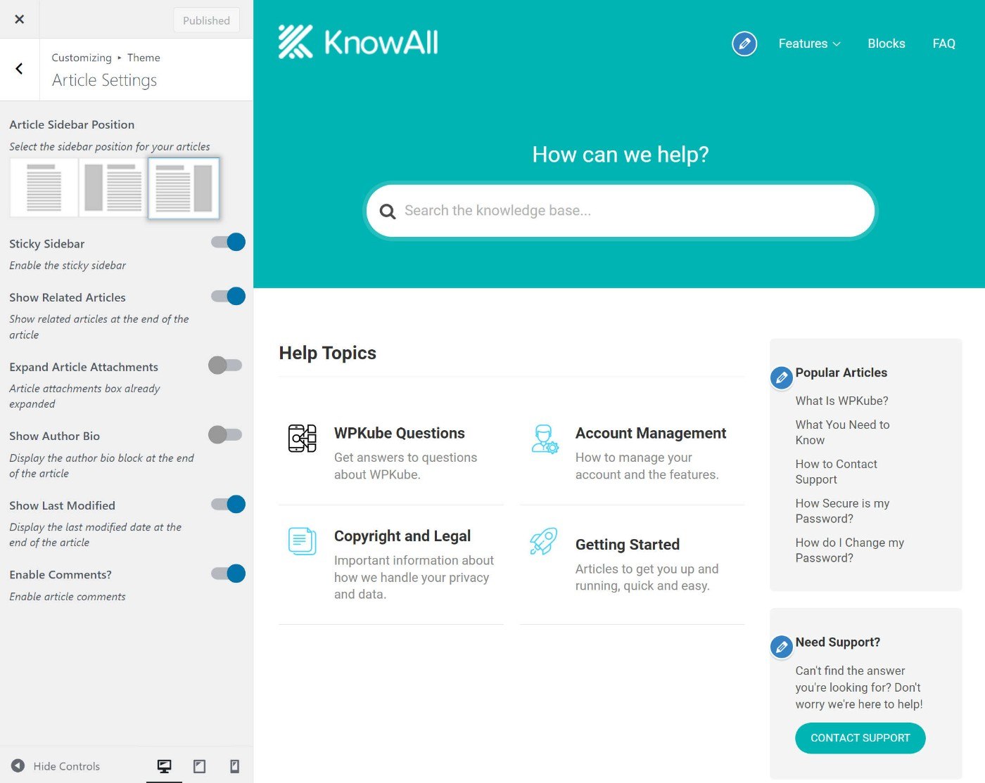
Task: Disable the Sticky Sidebar toggle
Action: pyautogui.click(x=228, y=242)
